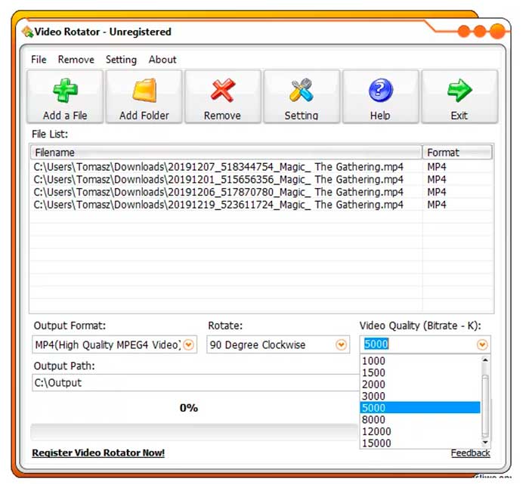Open the Setting tools icon

(301, 91)
